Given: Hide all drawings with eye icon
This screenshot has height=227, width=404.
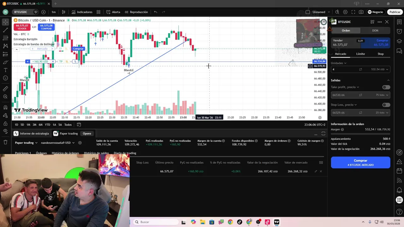Looking at the screenshot, I should point(5,131).
